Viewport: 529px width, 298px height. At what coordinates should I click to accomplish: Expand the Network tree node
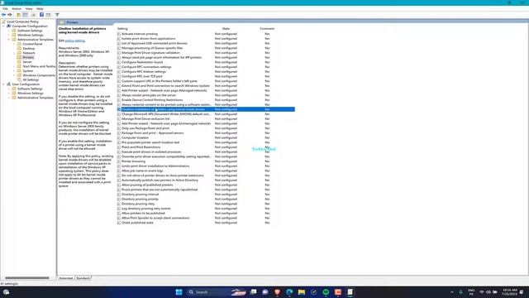coord(14,53)
